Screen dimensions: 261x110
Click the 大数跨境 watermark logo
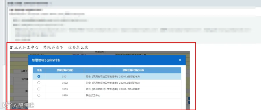click(x=18, y=105)
